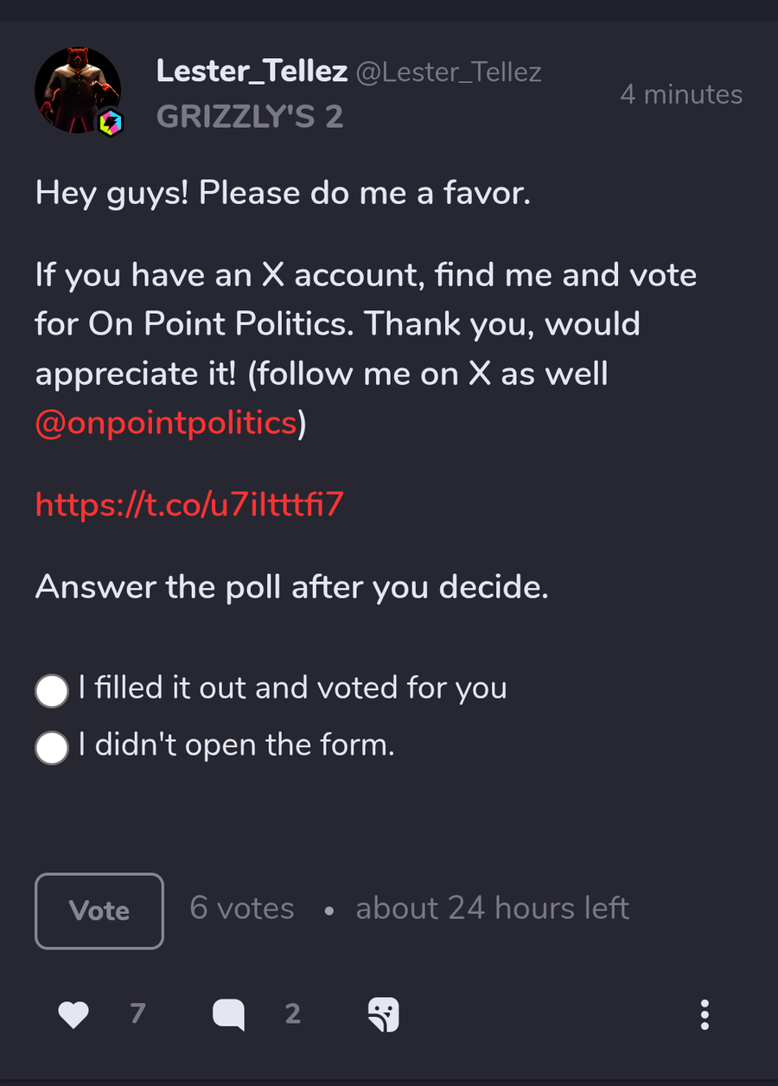Click the Vote button

click(x=99, y=910)
